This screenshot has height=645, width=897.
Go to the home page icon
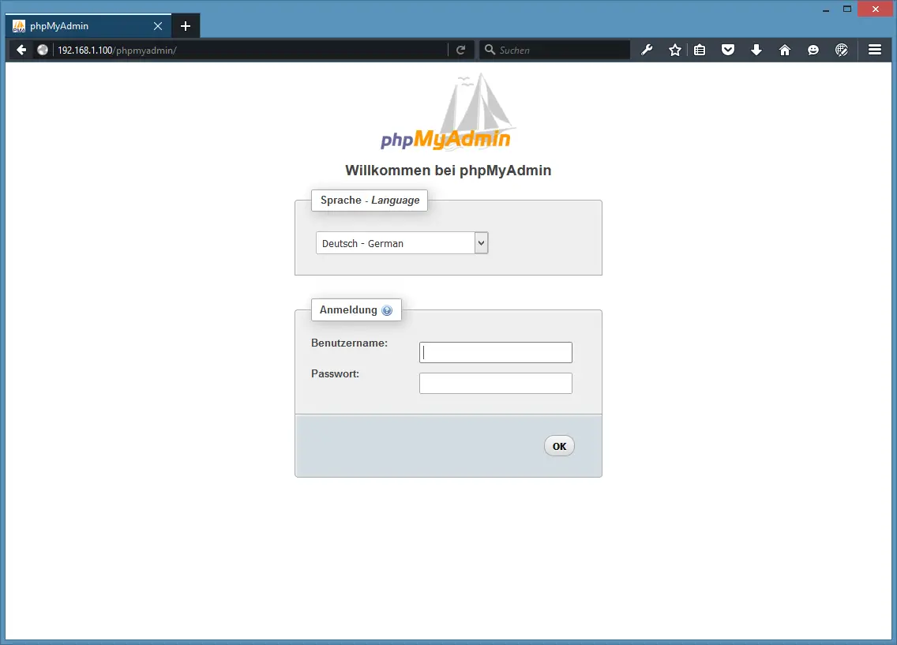(785, 51)
